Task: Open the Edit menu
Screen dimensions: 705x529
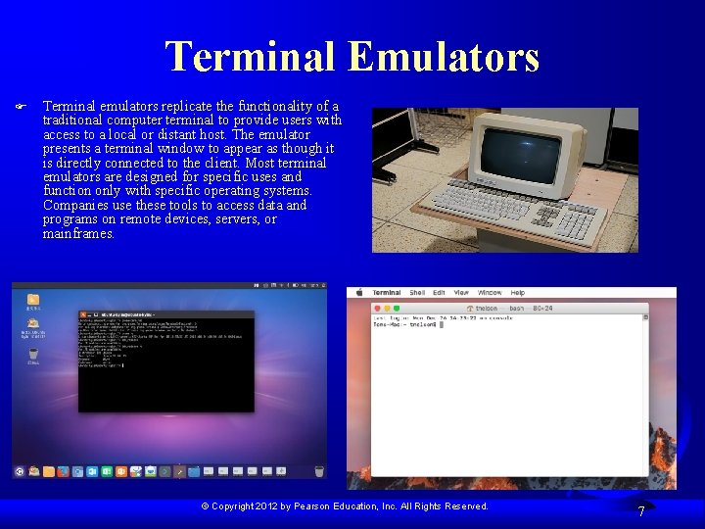Action: click(439, 292)
